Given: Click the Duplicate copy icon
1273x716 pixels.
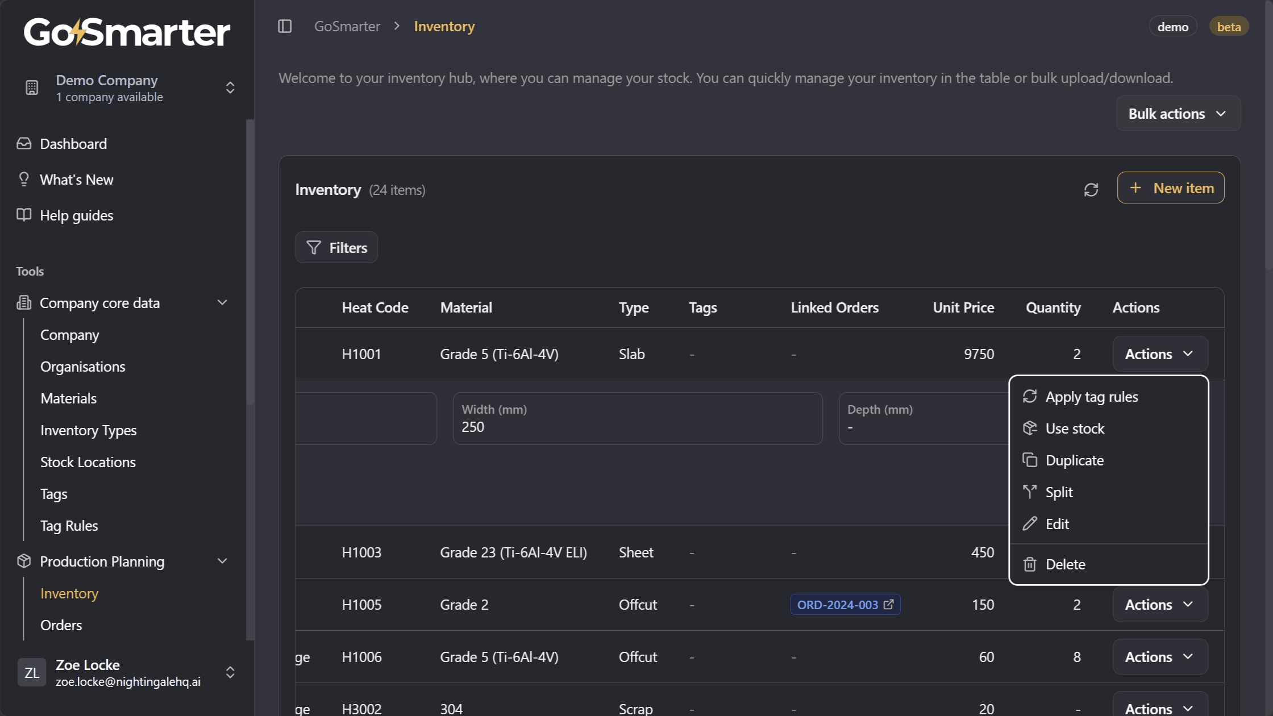Looking at the screenshot, I should [x=1030, y=460].
